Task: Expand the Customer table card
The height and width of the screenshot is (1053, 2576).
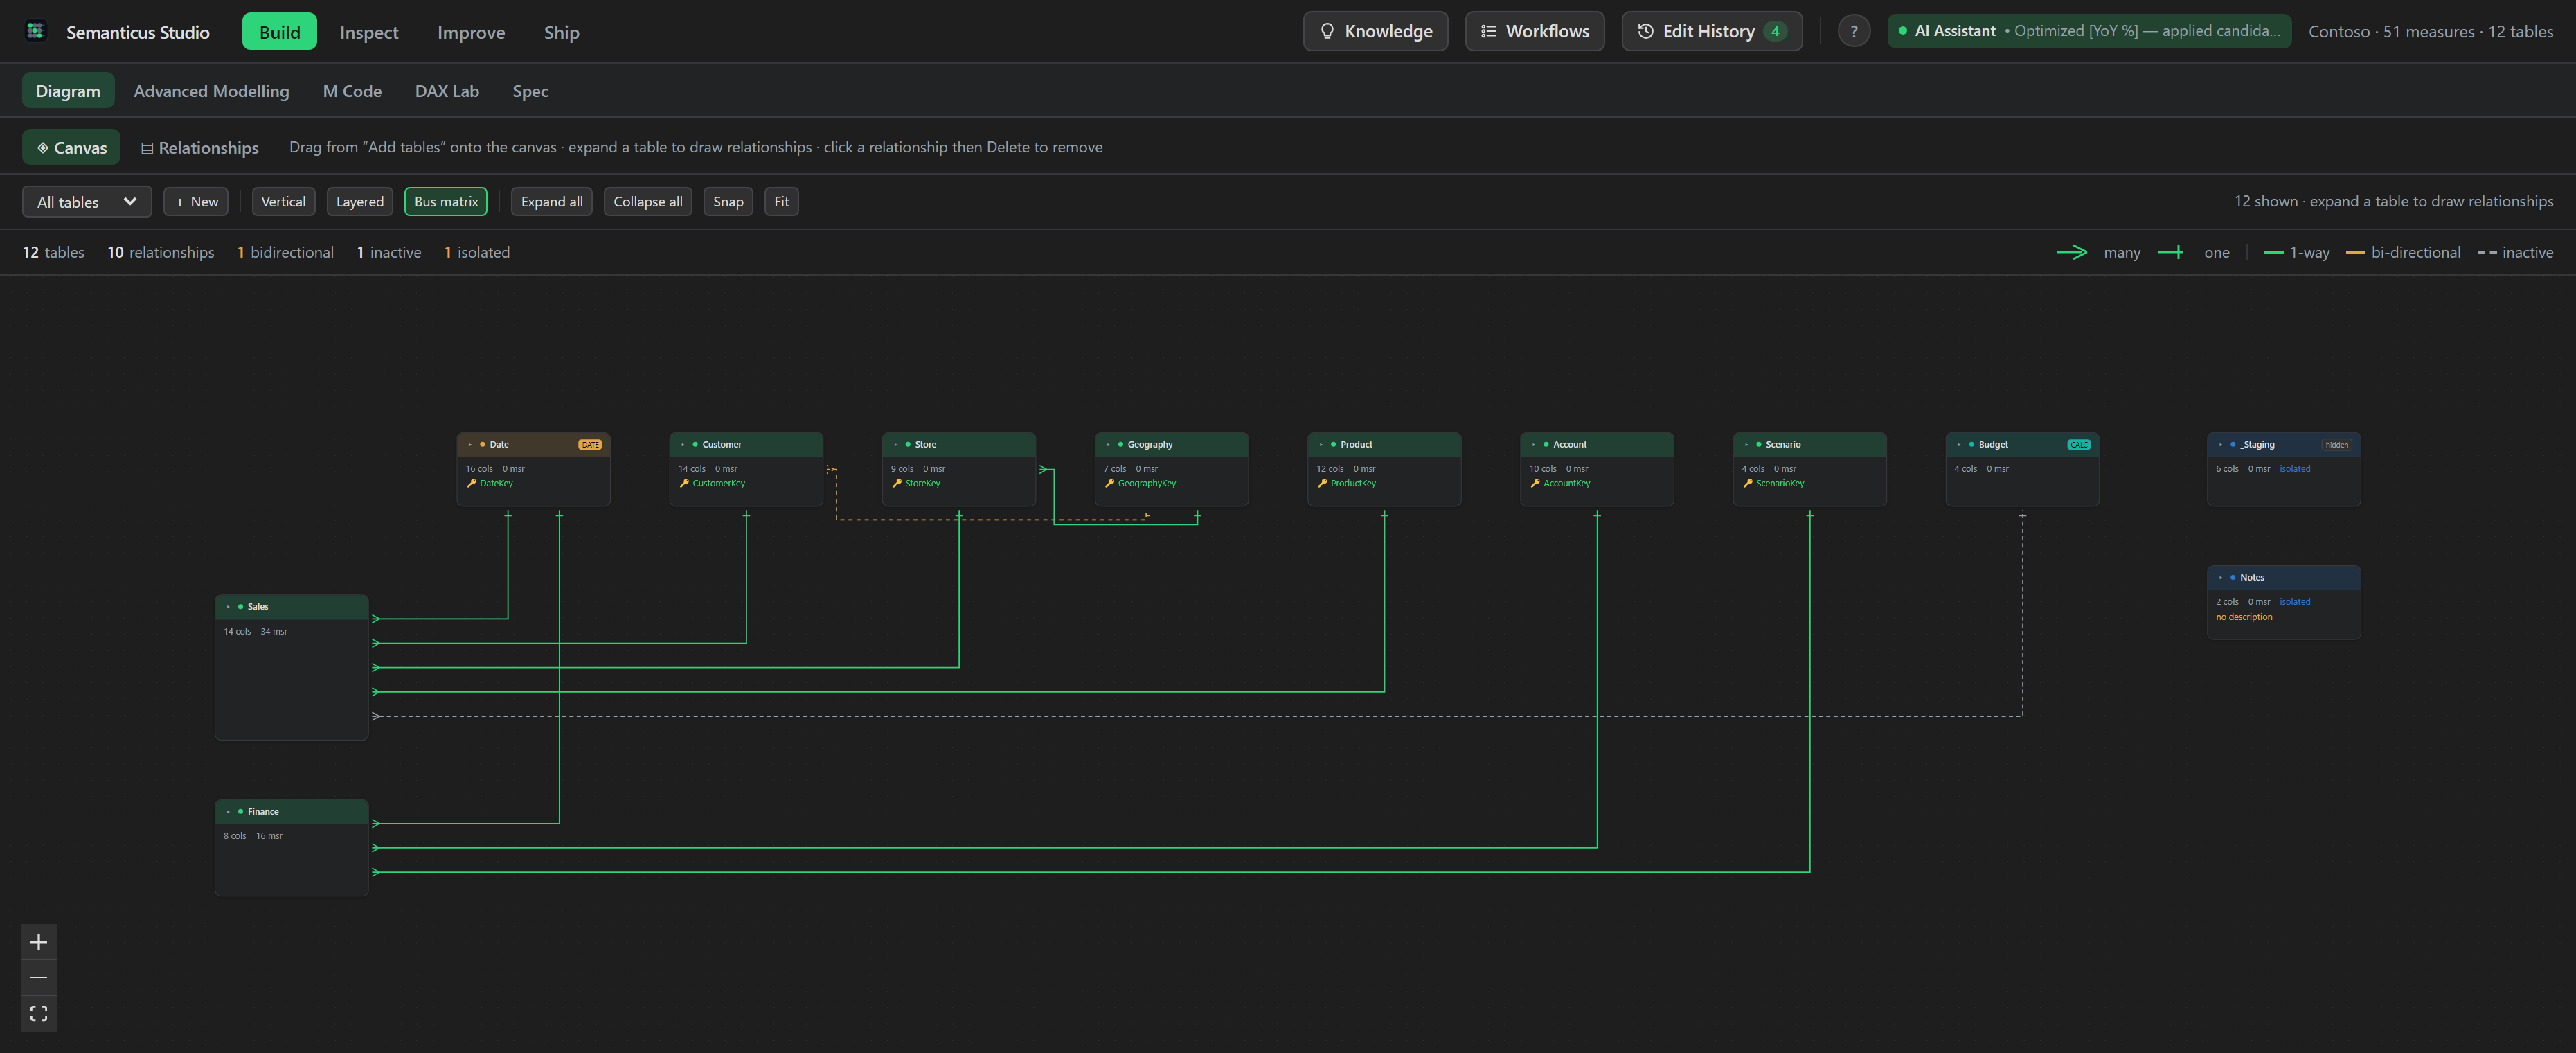Action: (x=683, y=444)
